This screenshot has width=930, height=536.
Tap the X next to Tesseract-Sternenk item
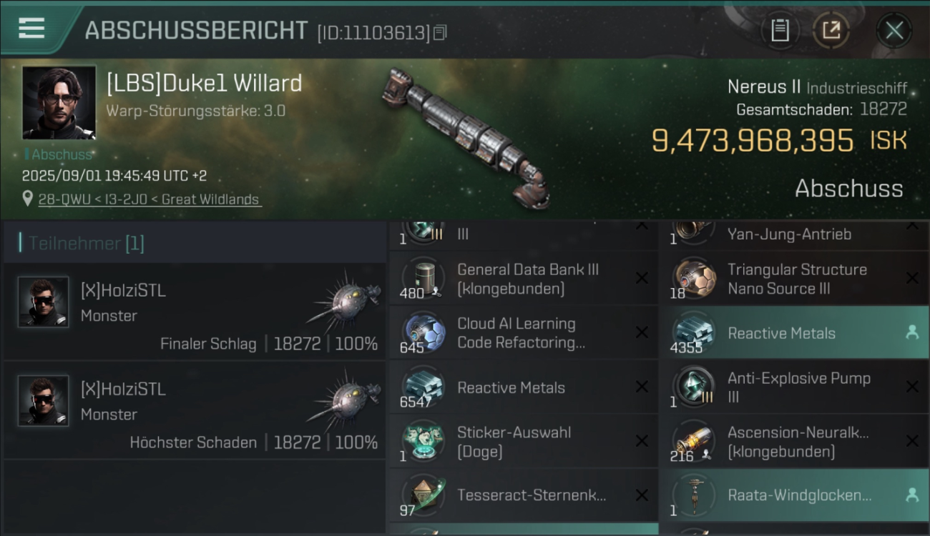click(x=642, y=495)
